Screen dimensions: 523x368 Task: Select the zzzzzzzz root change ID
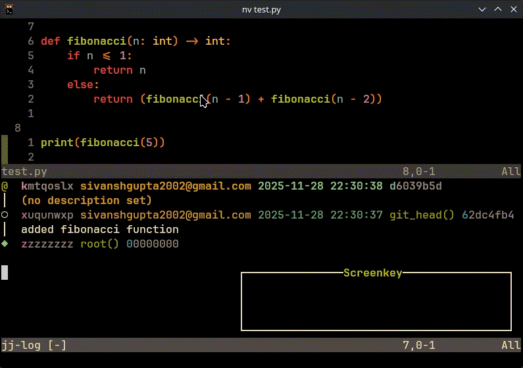47,244
